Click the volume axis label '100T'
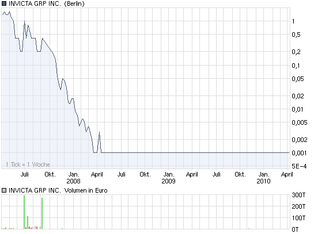Viewport: 314px width, 234px height. 298,217
